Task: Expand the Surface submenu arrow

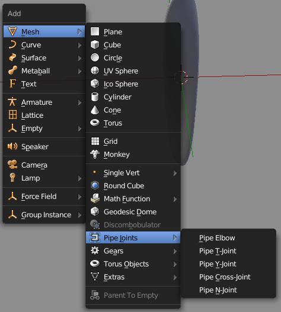Action: [79, 58]
